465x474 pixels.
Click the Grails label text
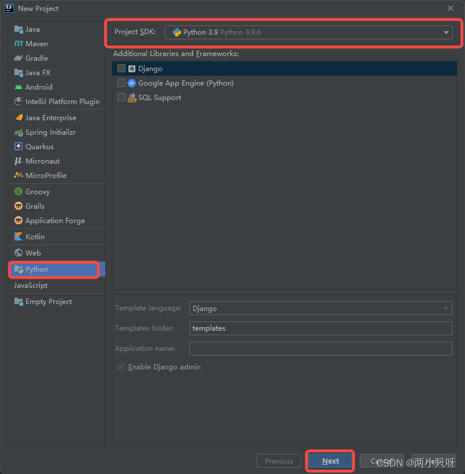[x=35, y=206]
